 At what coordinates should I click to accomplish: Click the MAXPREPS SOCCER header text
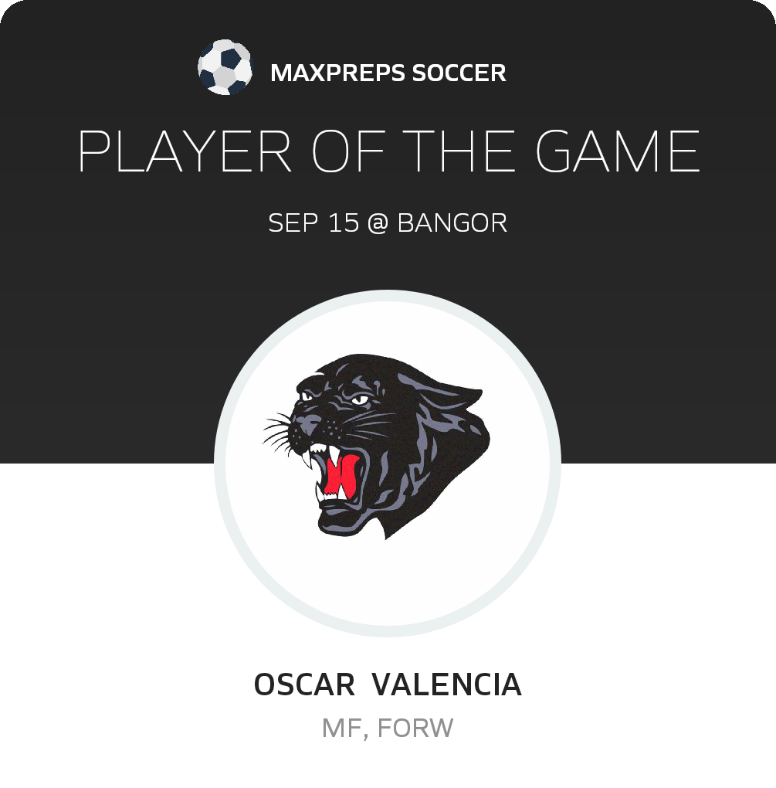(388, 73)
